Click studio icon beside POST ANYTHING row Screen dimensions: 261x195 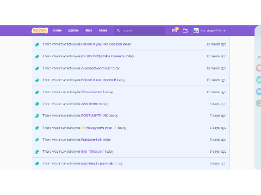(37, 116)
